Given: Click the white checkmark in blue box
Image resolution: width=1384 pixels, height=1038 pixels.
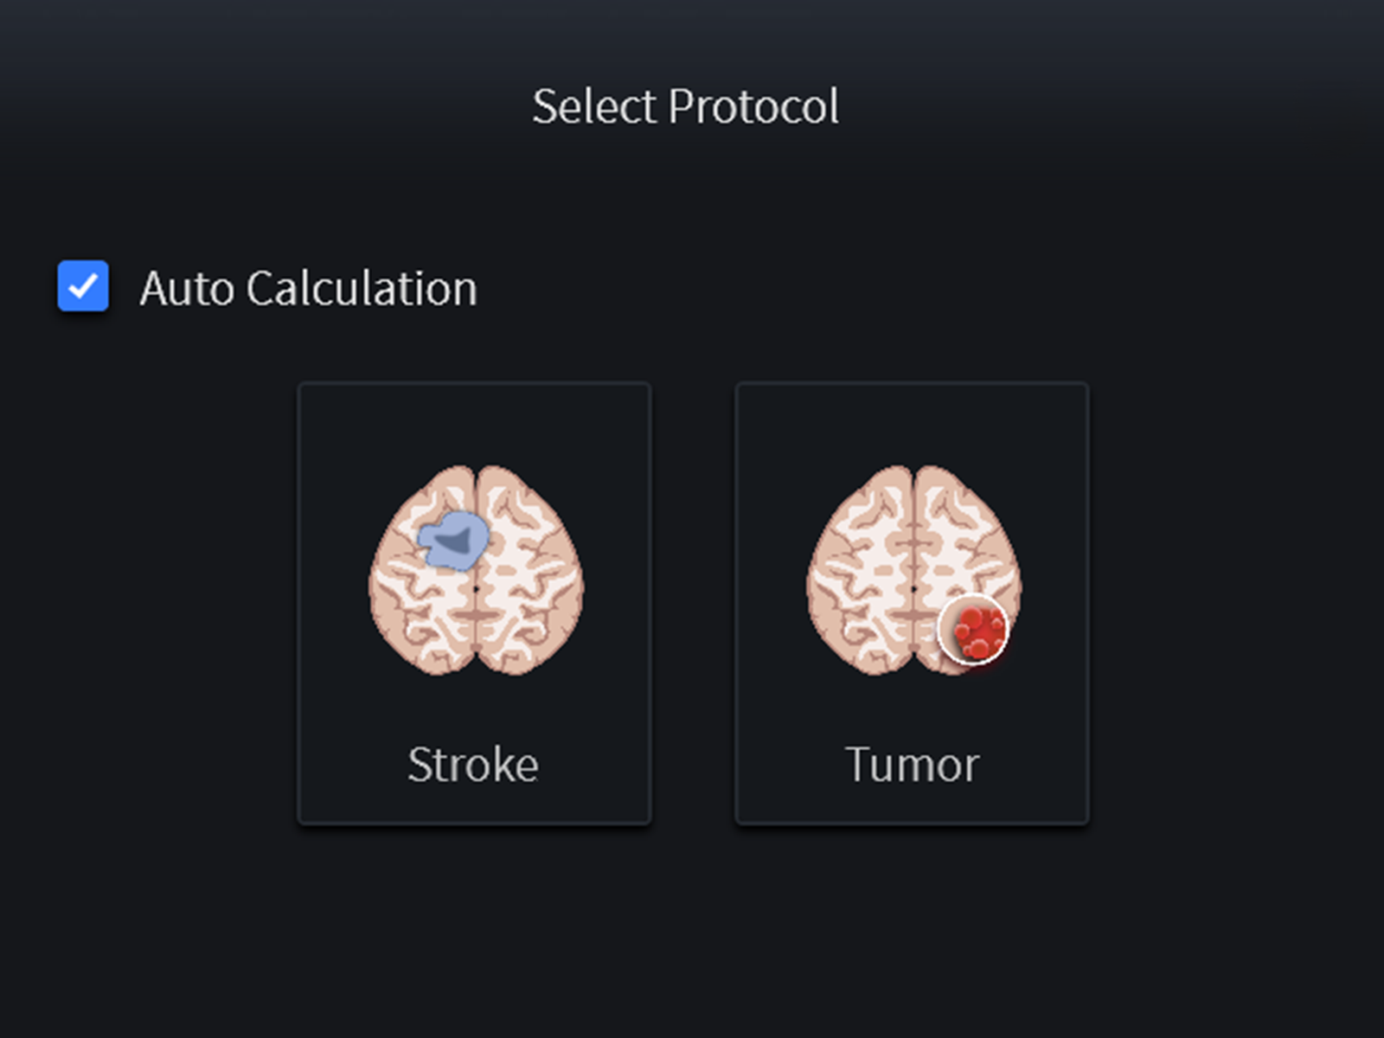Looking at the screenshot, I should click(x=83, y=285).
